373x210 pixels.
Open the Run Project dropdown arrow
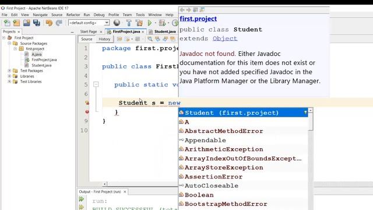(156, 23)
